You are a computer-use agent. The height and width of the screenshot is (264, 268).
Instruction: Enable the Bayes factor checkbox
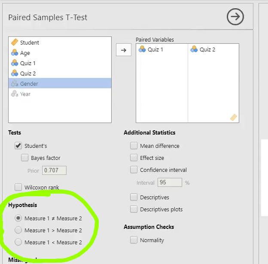pyautogui.click(x=24, y=158)
